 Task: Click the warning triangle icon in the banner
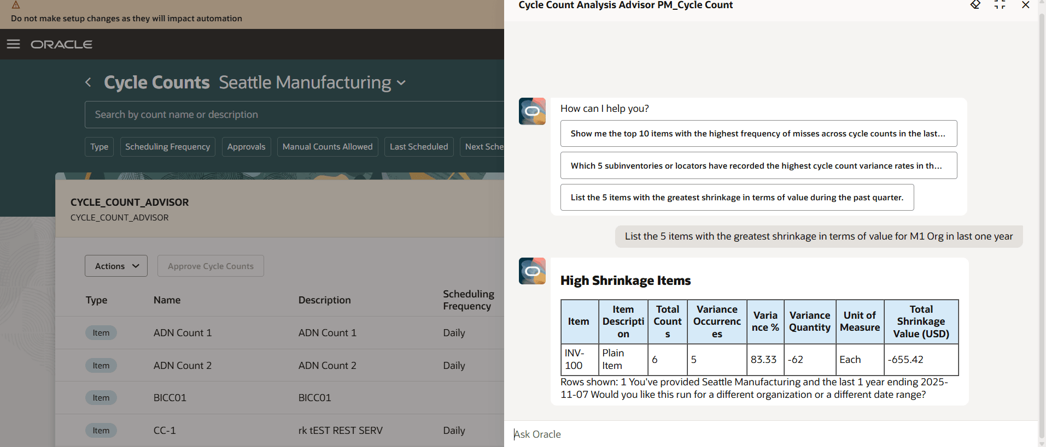coord(16,4)
